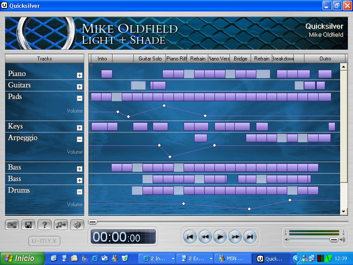Screen dimensions: 353x265
Task: Click the Quicksilver title bar app icon
Action: click(x=4, y=5)
